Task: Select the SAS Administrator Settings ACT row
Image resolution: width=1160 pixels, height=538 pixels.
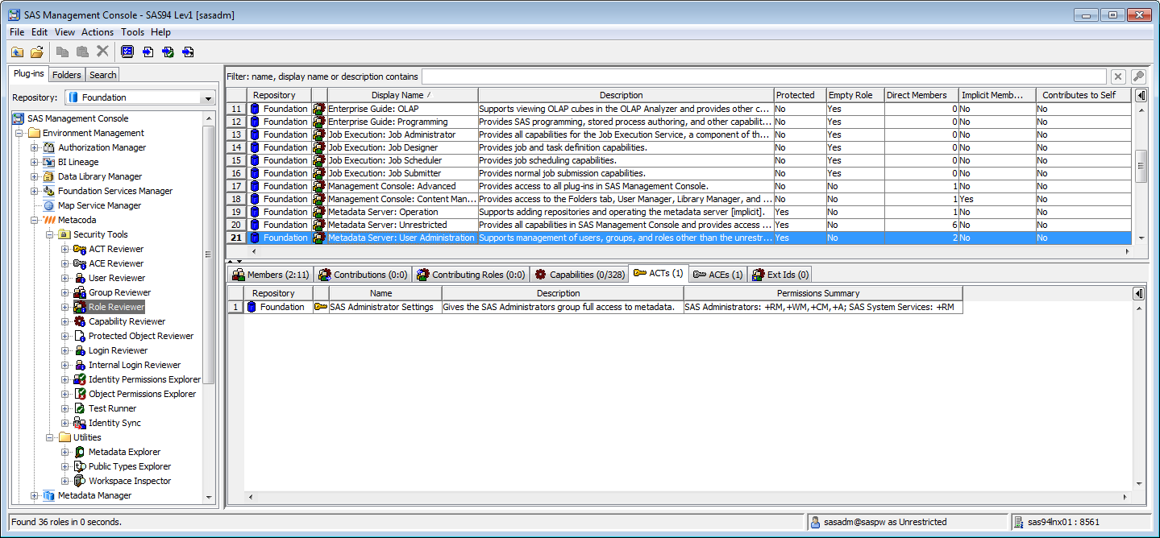Action: 595,307
